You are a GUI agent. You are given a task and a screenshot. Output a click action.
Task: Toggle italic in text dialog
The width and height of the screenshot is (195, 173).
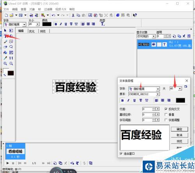click(128, 100)
